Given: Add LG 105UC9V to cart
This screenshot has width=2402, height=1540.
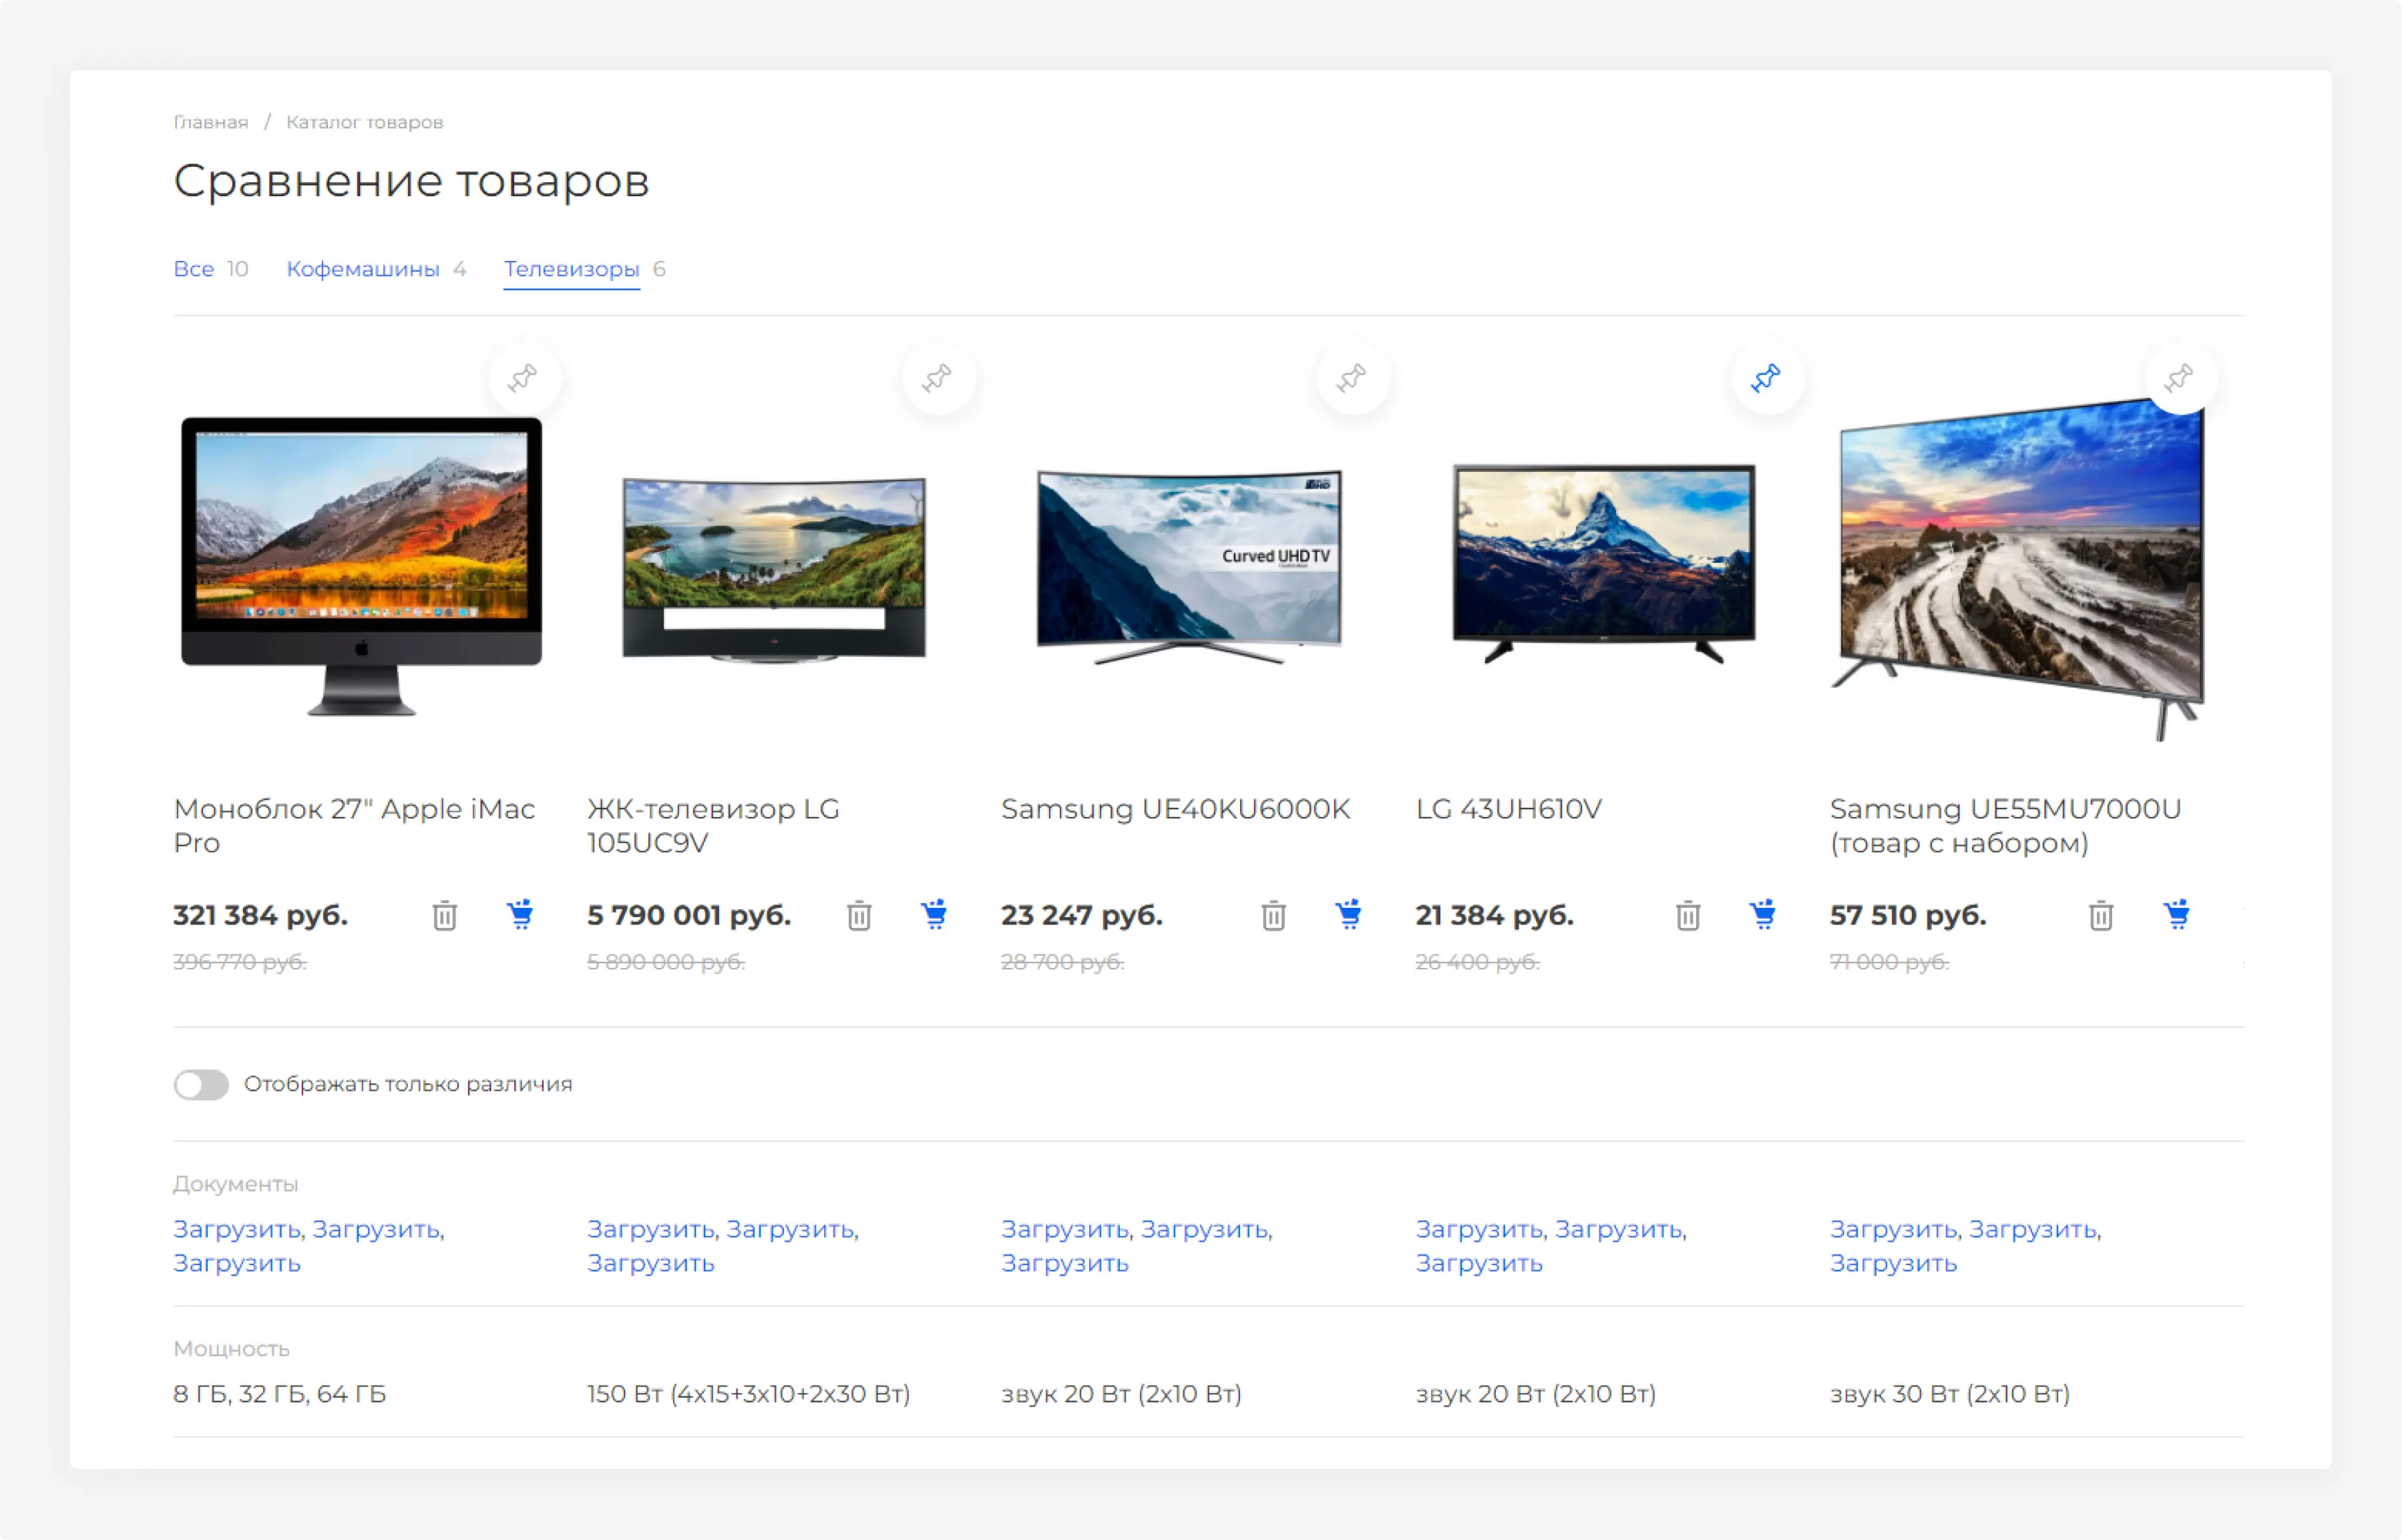Looking at the screenshot, I should click(x=934, y=914).
